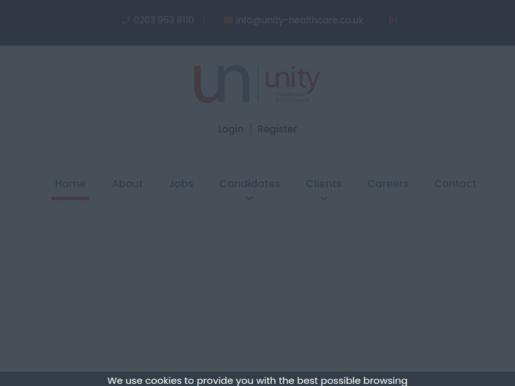Call the 0203 953 8110 number link

(163, 21)
